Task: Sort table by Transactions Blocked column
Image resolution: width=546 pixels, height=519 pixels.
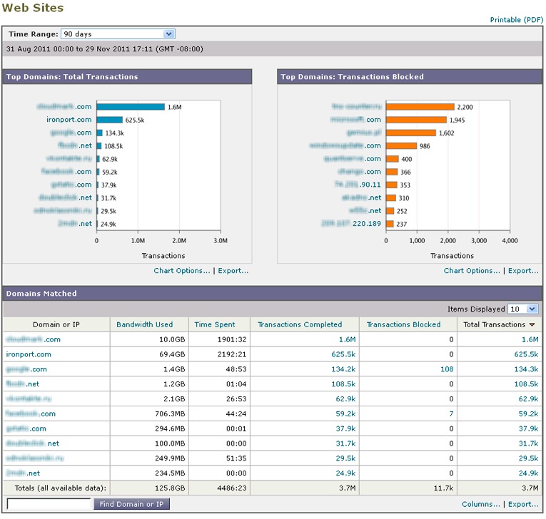Action: pyautogui.click(x=403, y=324)
